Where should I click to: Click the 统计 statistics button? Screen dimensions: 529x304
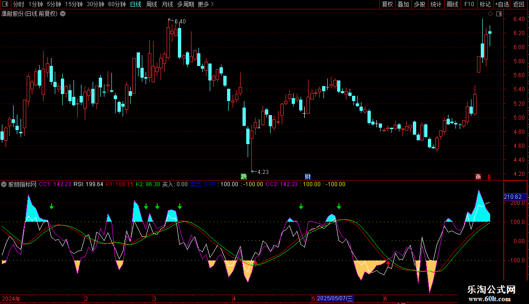435,4
